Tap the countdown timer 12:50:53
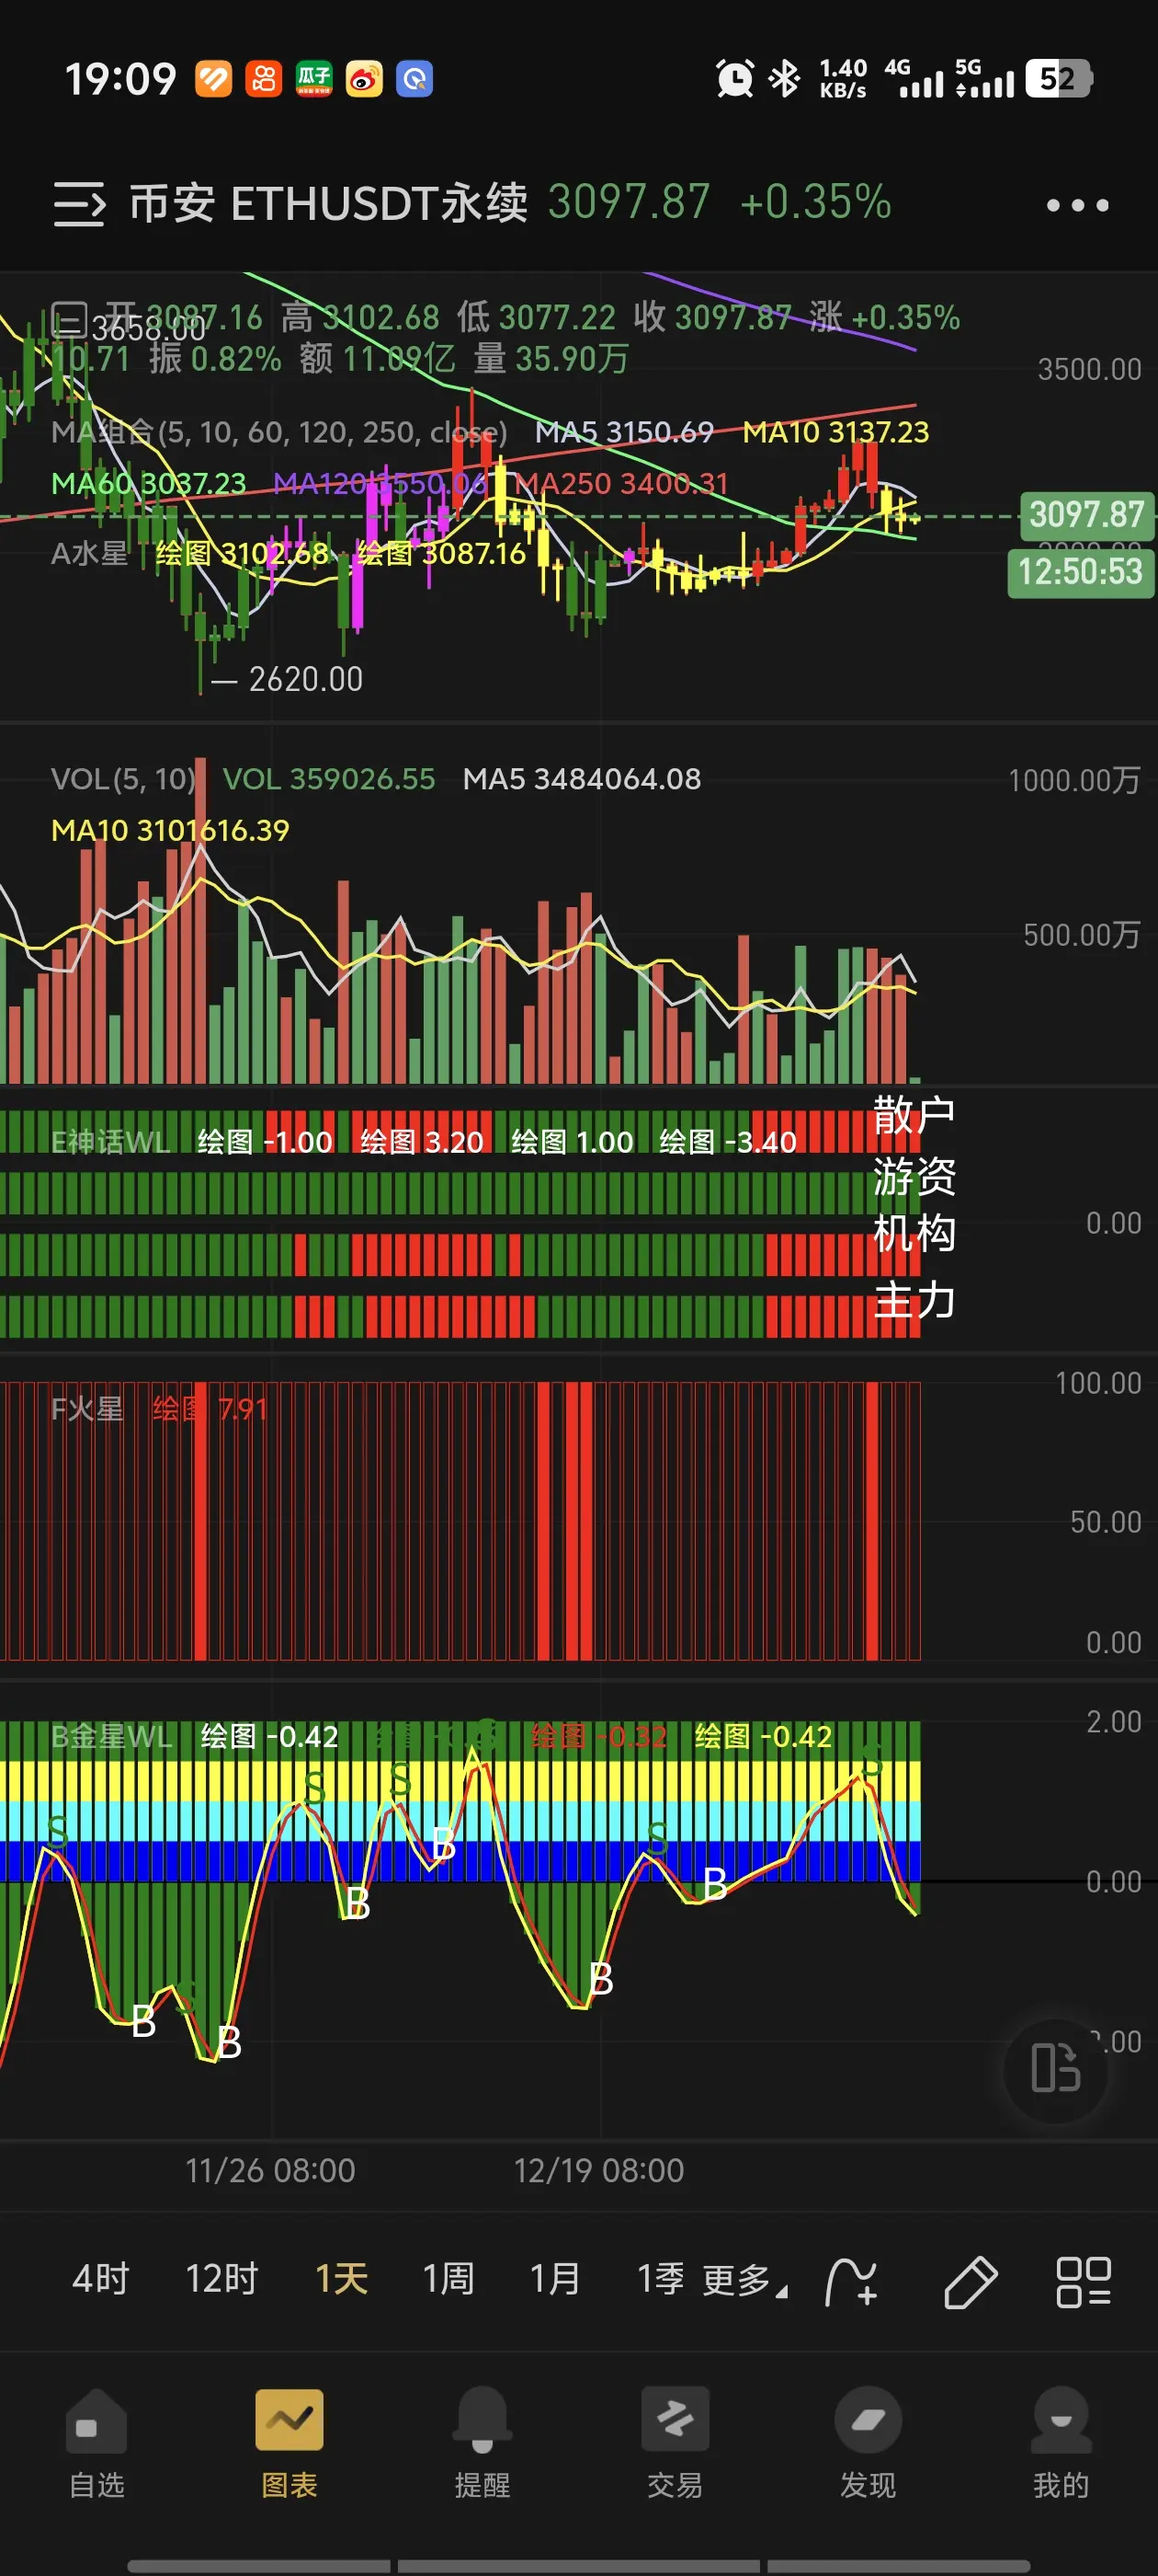The width and height of the screenshot is (1158, 2576). click(x=1080, y=573)
